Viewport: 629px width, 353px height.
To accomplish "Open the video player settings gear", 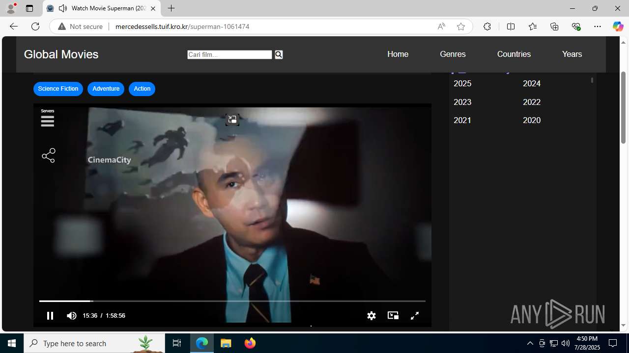I will click(372, 316).
